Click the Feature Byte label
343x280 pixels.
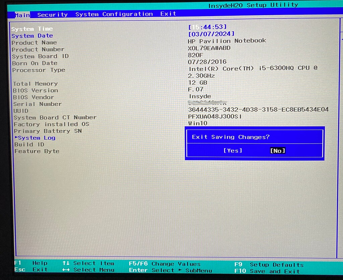point(37,151)
